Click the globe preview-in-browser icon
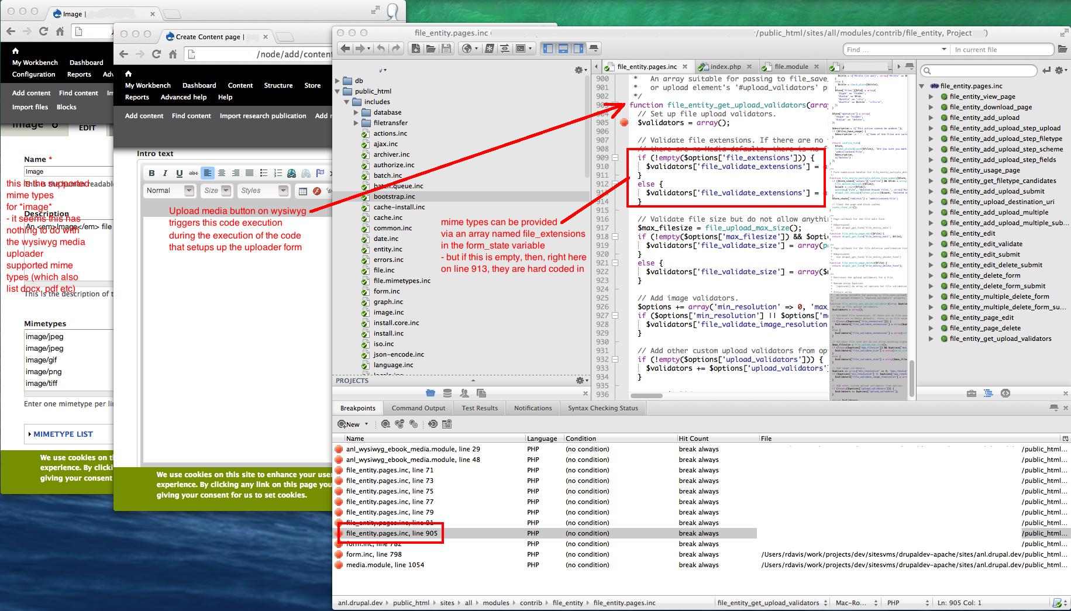Image resolution: width=1071 pixels, height=611 pixels. click(x=467, y=49)
